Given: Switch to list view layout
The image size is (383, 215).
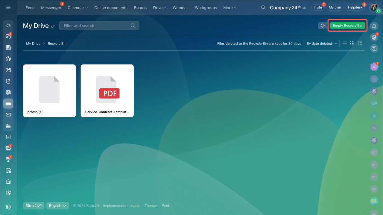Looking at the screenshot, I should [345, 44].
